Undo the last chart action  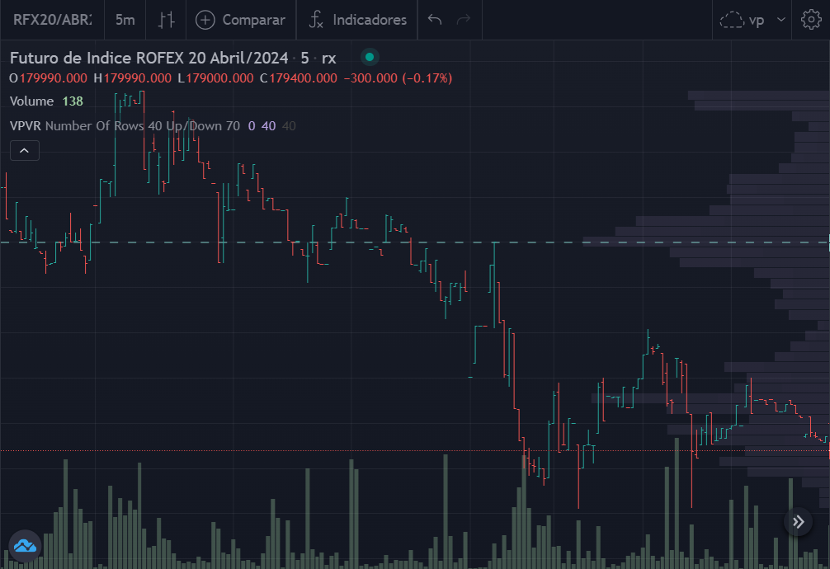click(435, 20)
